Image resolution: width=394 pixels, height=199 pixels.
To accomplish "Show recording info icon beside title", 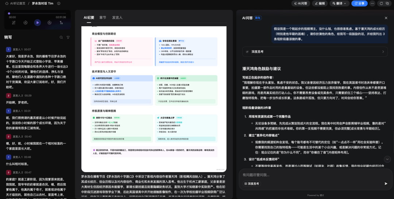I will [59, 3].
